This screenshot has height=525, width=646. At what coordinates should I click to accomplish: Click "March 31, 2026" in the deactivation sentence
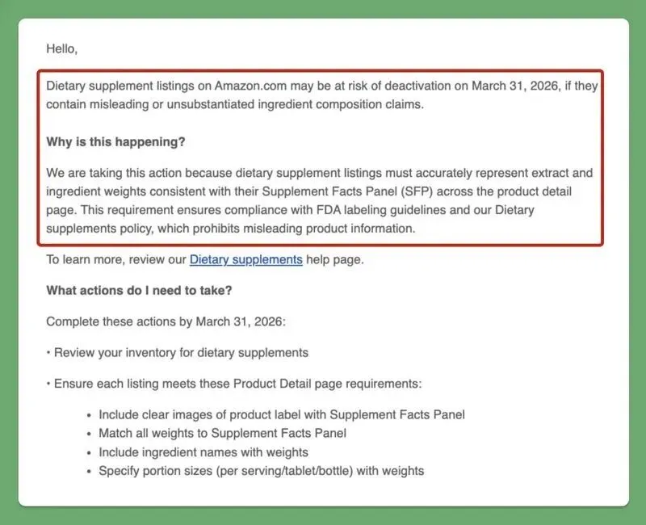point(514,86)
